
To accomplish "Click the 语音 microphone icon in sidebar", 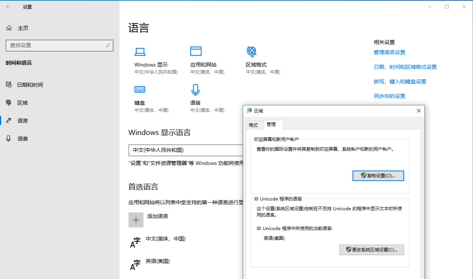I will (9, 139).
